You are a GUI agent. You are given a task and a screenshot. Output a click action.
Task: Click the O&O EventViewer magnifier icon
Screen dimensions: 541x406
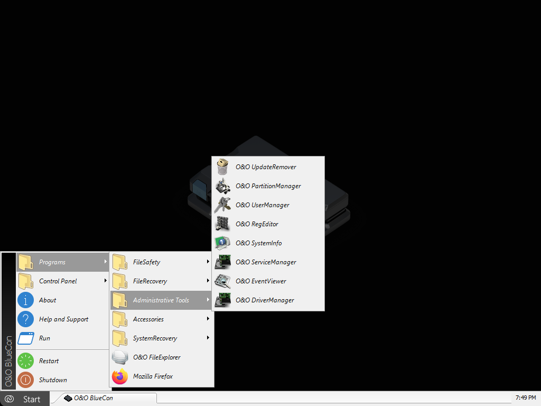[x=223, y=281]
